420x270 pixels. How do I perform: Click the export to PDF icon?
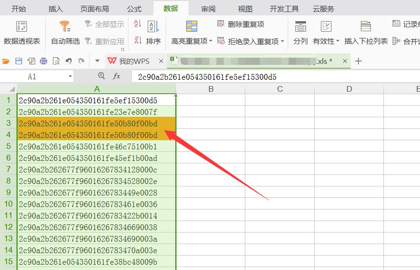click(x=31, y=61)
